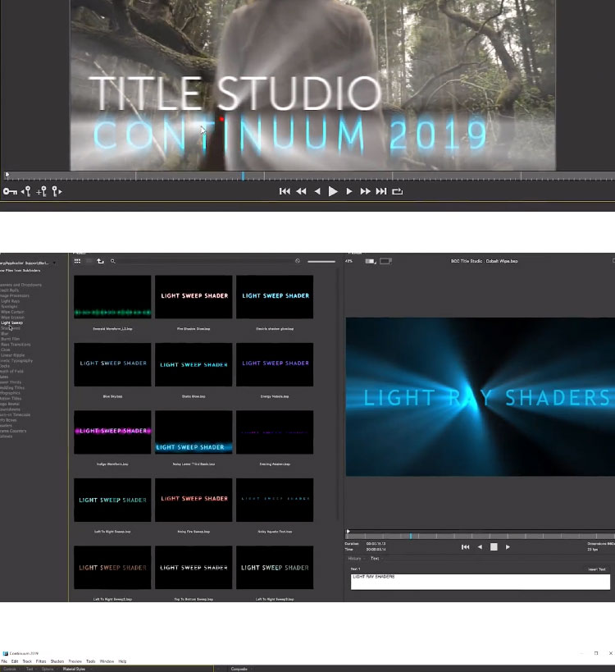This screenshot has height=672, width=615.
Task: Click the LIGHT RAY SHADERS text field
Action: (480, 582)
